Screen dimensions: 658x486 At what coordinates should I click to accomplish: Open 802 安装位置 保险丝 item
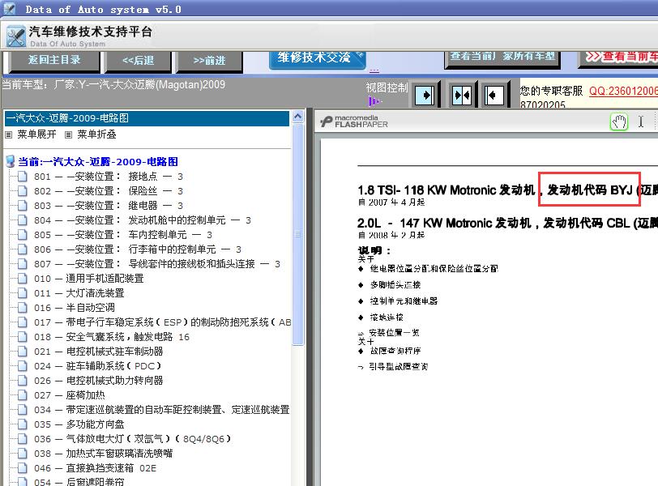(109, 191)
